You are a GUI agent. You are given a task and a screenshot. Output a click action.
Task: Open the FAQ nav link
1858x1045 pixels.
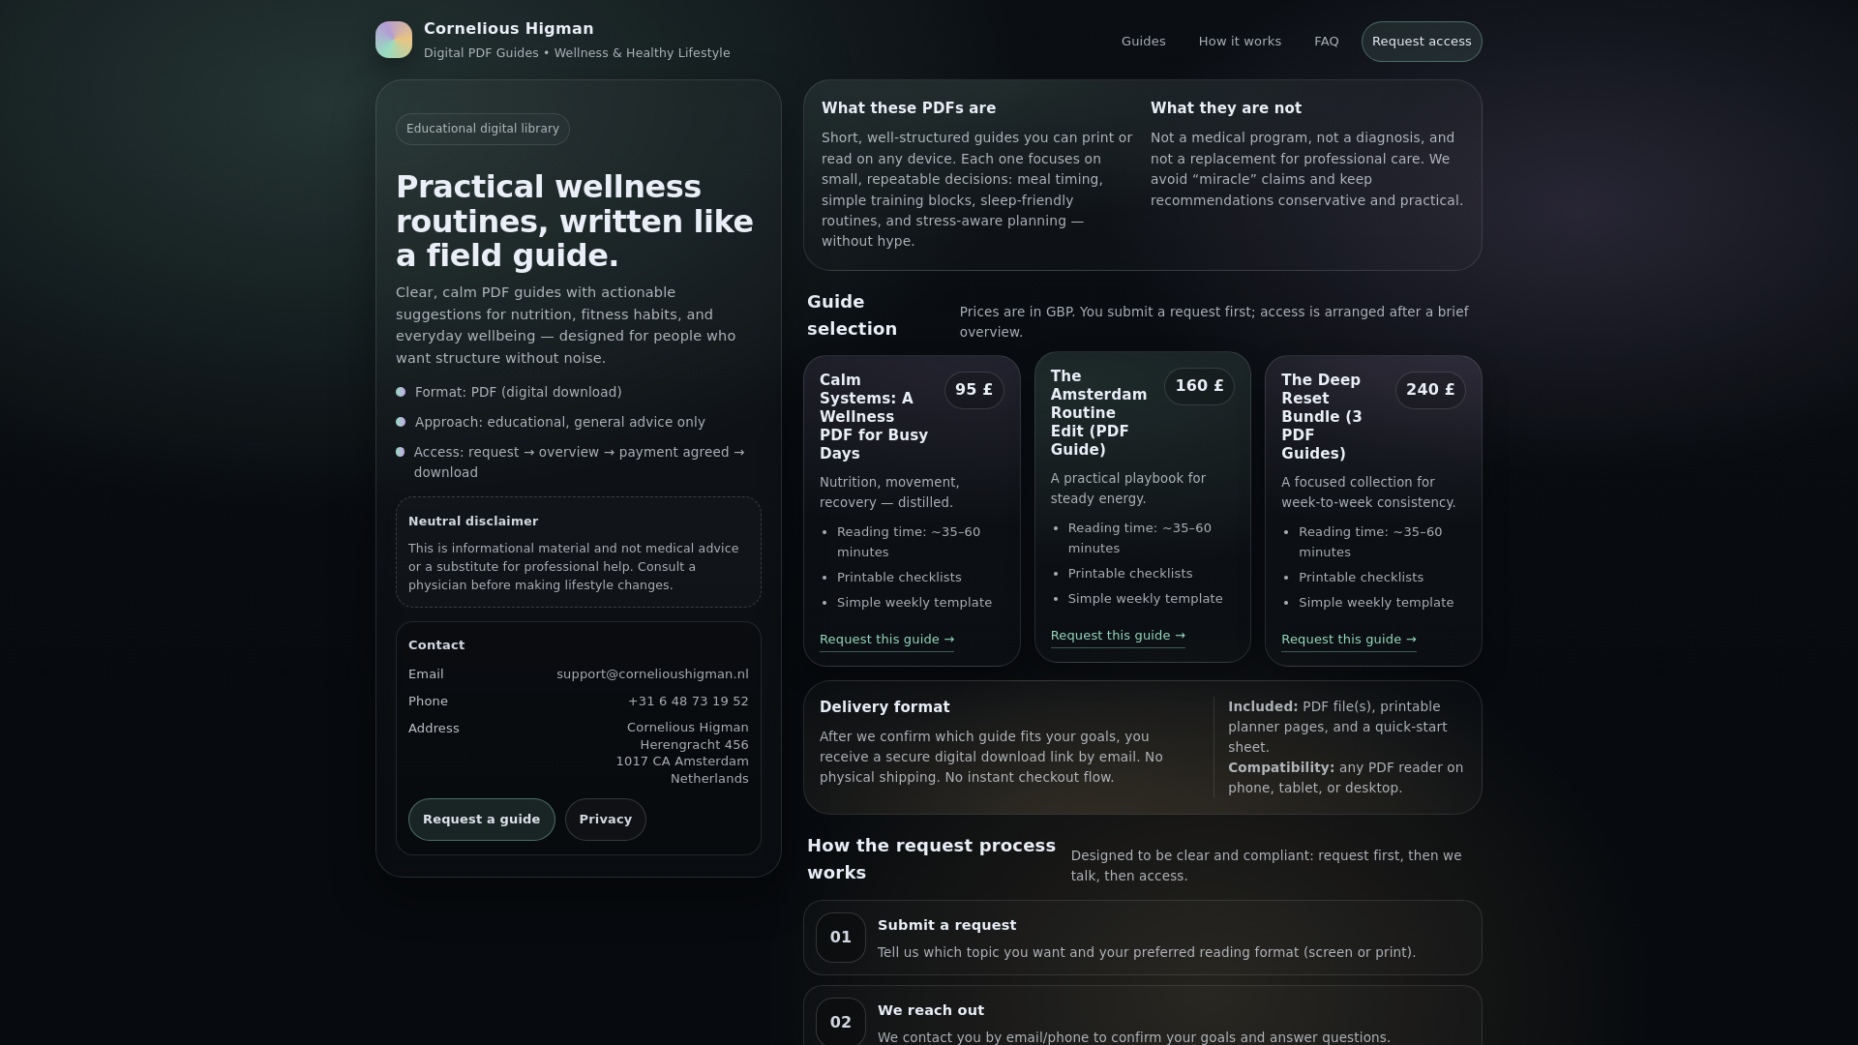[1326, 42]
